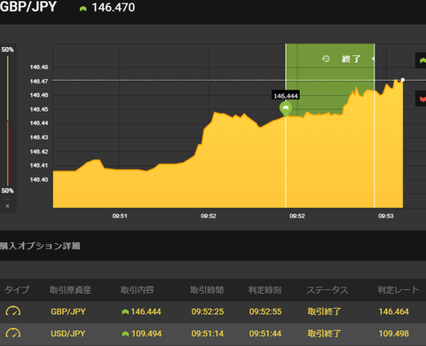Click the green up-arrow next to 146.470
The image size is (426, 346).
[83, 9]
